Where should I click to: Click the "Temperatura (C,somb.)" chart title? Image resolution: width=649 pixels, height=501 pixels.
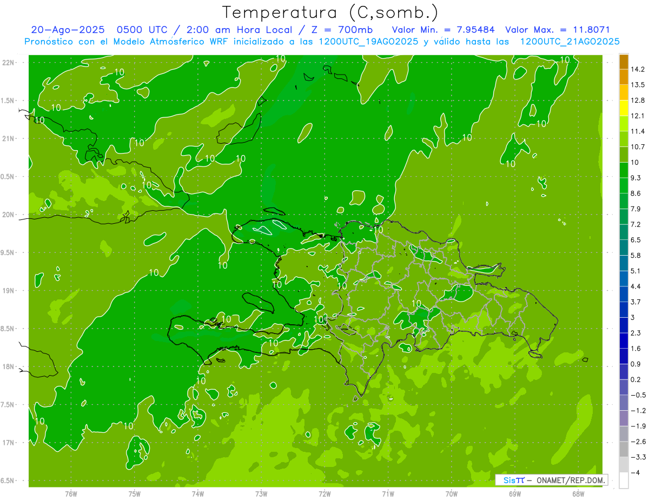point(330,12)
